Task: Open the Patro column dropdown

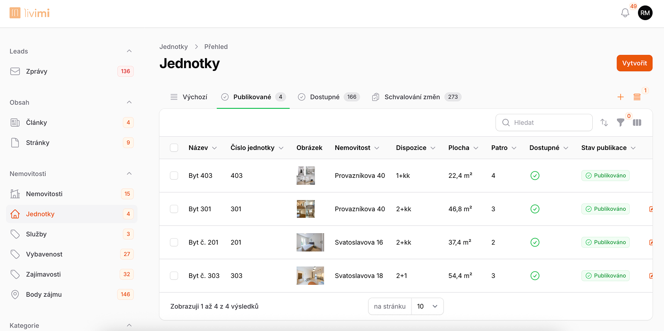Action: click(x=514, y=148)
